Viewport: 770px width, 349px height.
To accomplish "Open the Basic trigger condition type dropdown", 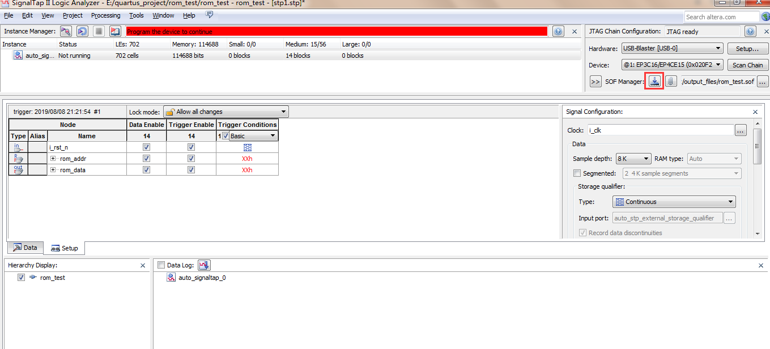I will pos(253,136).
